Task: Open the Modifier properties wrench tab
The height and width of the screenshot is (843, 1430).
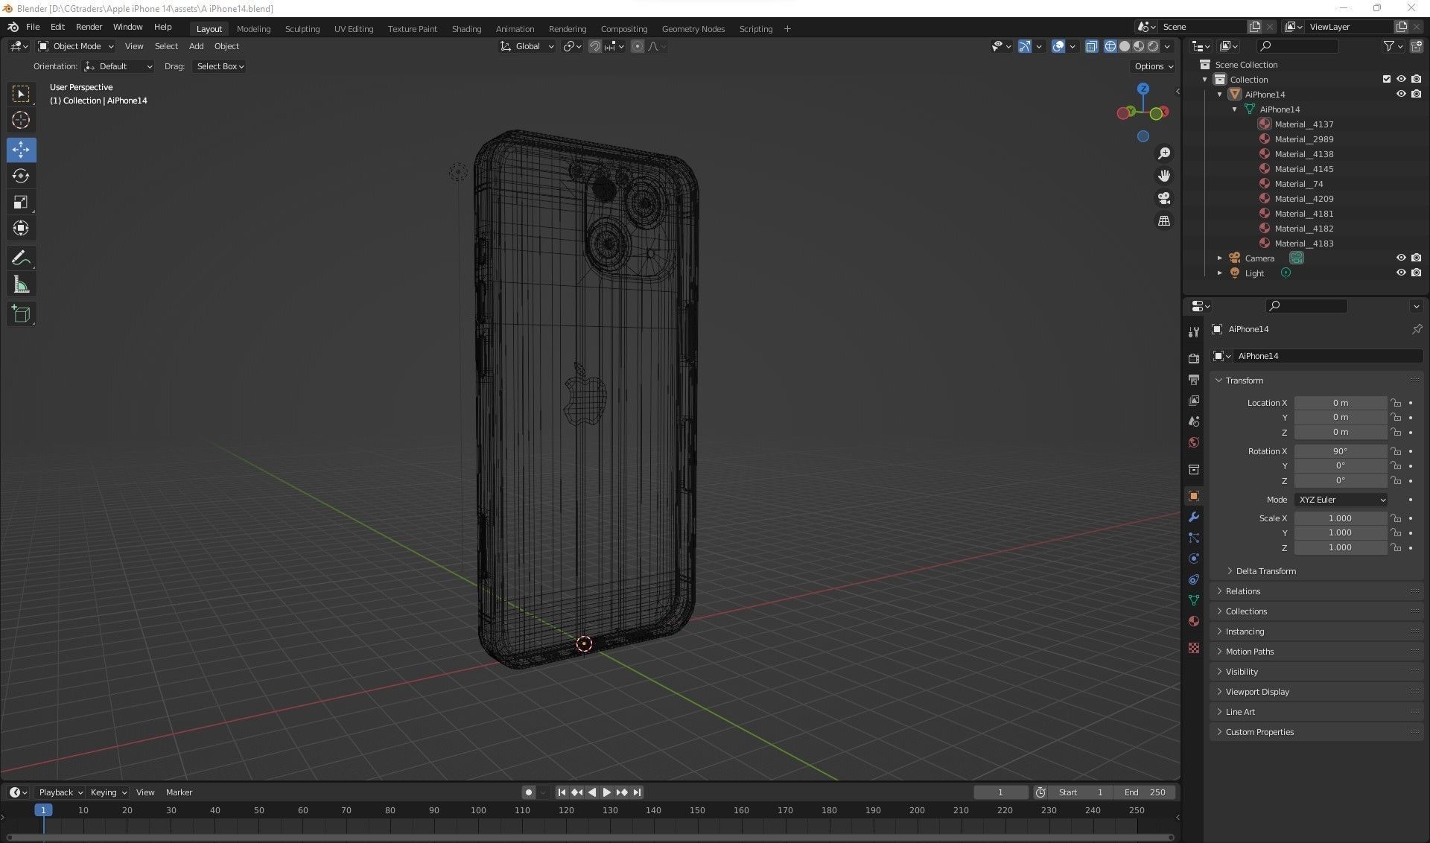Action: point(1194,516)
